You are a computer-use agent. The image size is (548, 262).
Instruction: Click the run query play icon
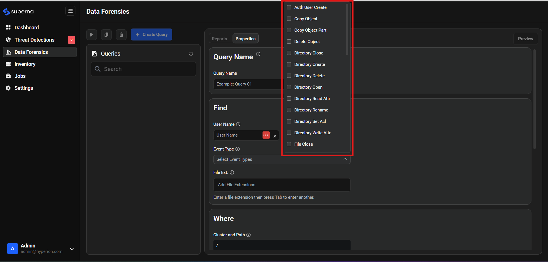(x=91, y=34)
